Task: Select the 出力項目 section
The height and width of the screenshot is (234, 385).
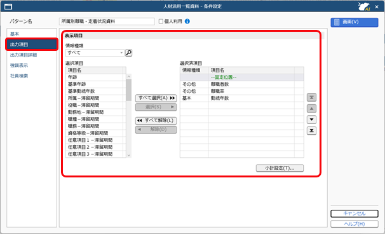Action: click(32, 45)
